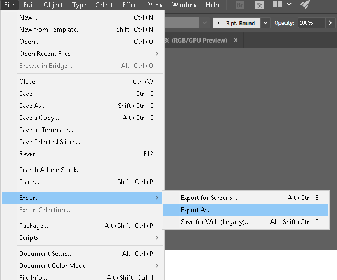Choose Save Selected Slices...

point(82,141)
